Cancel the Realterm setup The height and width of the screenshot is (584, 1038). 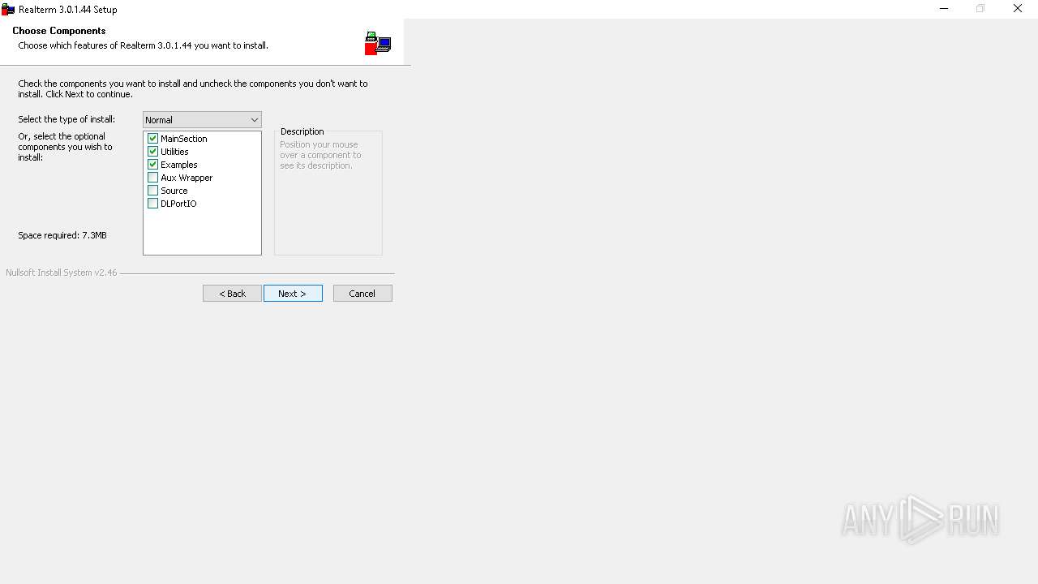point(362,294)
